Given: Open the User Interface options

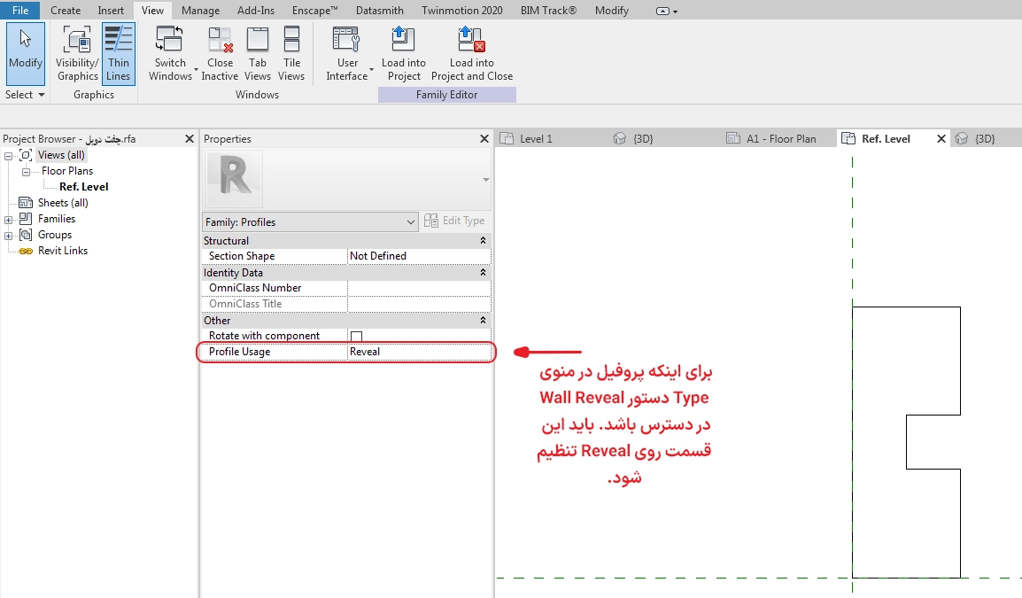Looking at the screenshot, I should pos(346,53).
